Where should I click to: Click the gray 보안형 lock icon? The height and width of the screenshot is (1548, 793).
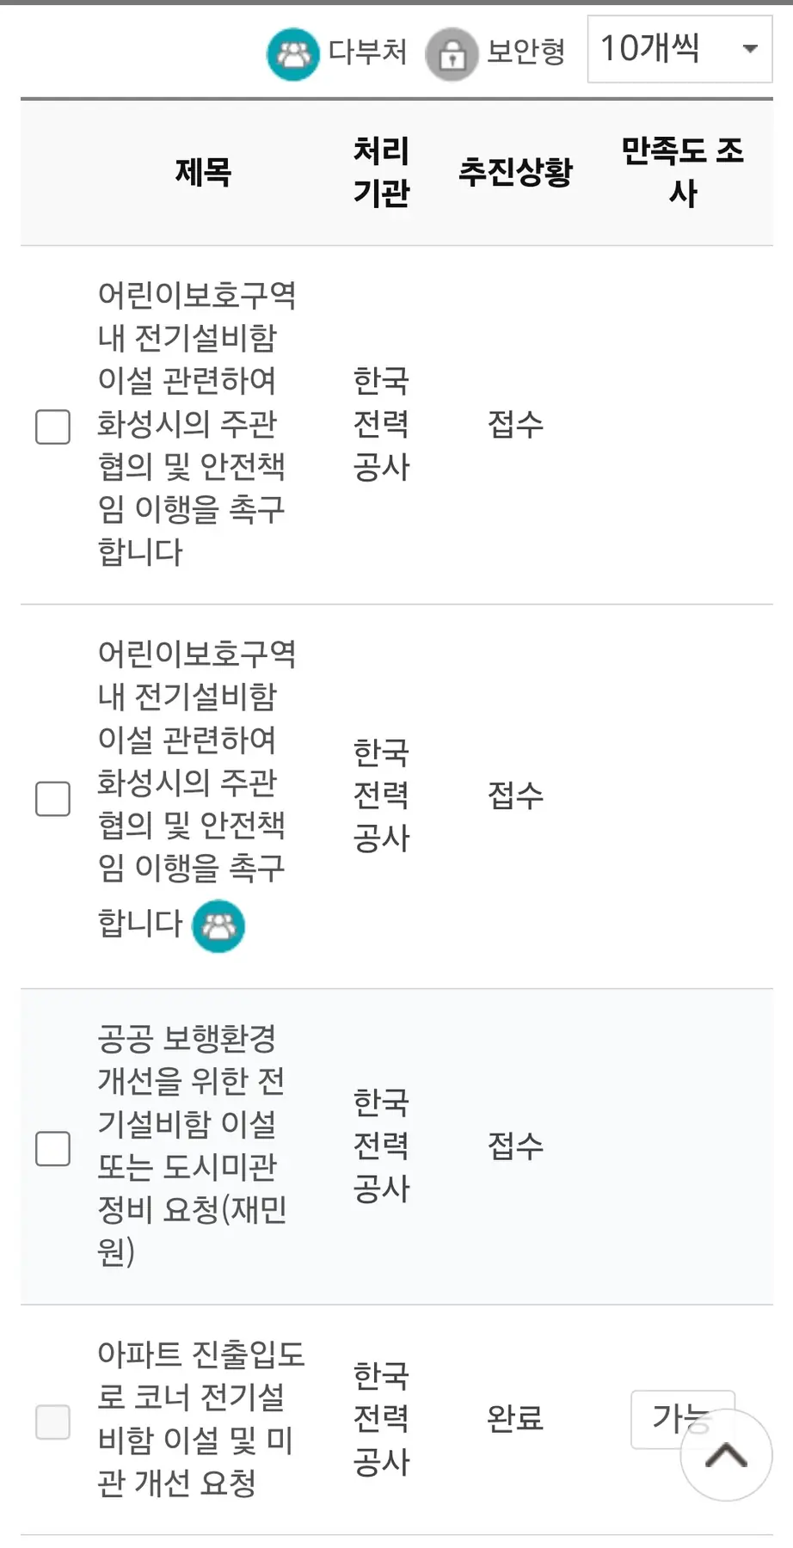(x=452, y=54)
